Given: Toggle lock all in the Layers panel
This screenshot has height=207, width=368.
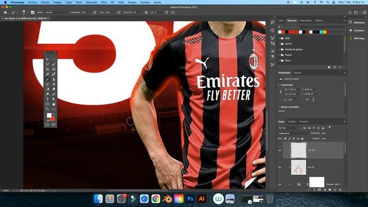Looking at the screenshot, I should click(302, 139).
